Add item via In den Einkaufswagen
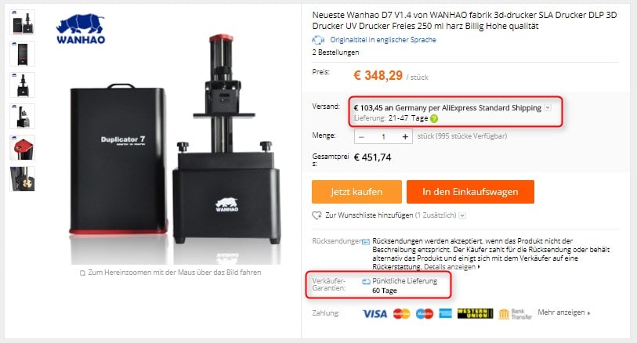The height and width of the screenshot is (343, 637). point(470,192)
